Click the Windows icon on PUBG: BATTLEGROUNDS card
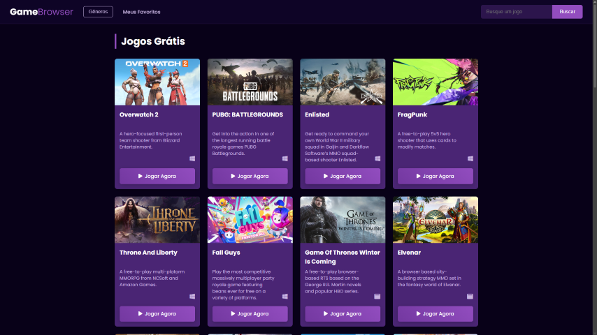Image resolution: width=597 pixels, height=335 pixels. [285, 158]
